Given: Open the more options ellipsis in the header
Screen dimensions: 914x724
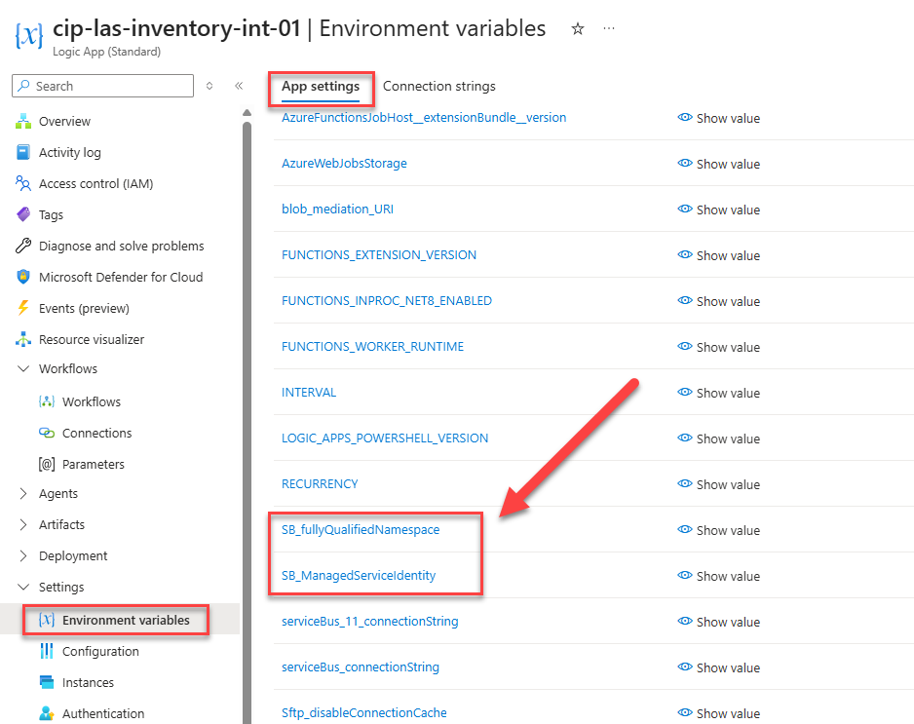Looking at the screenshot, I should [x=609, y=28].
